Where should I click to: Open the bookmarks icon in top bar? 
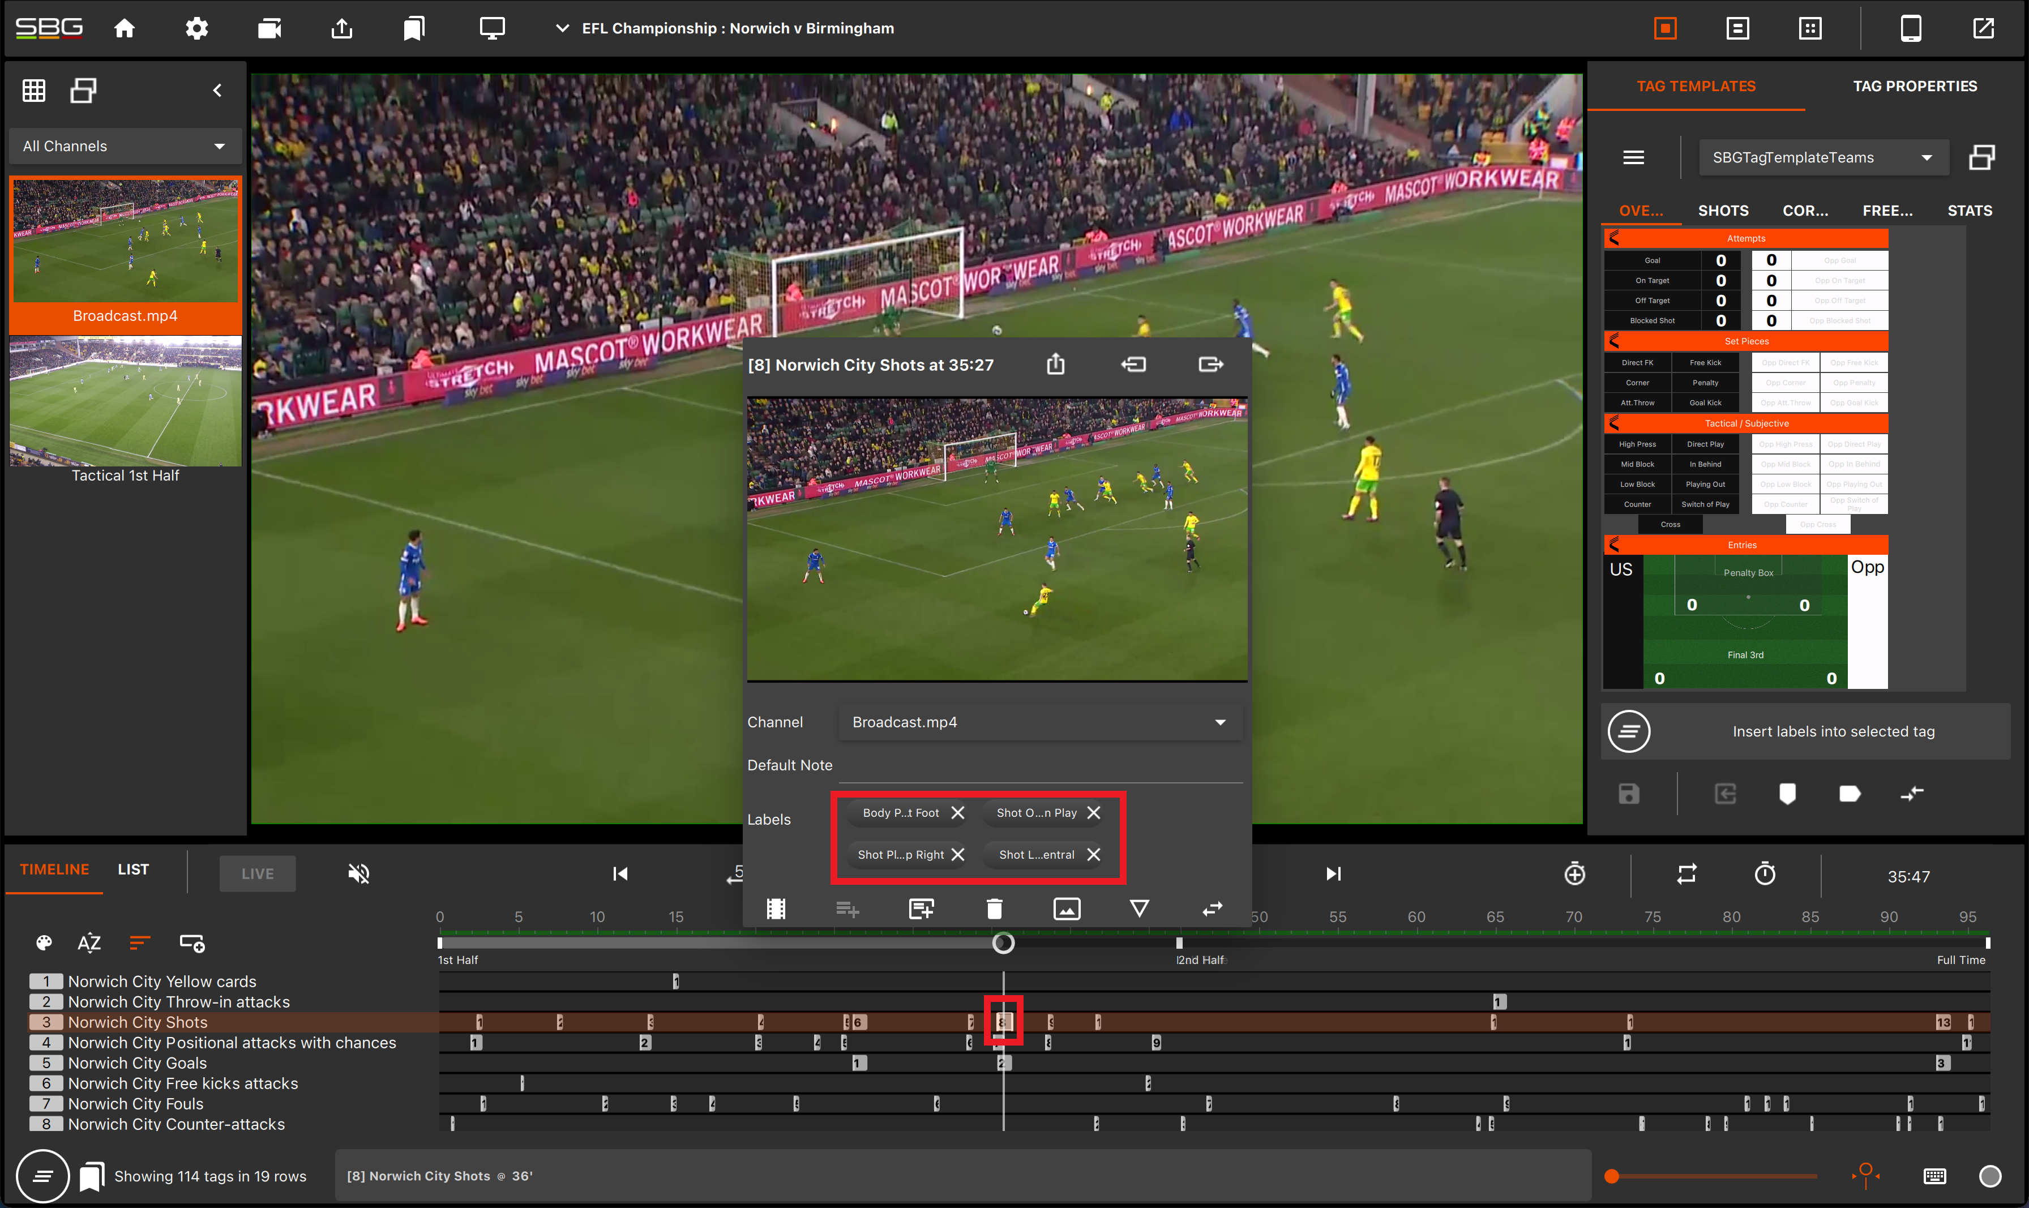413,28
